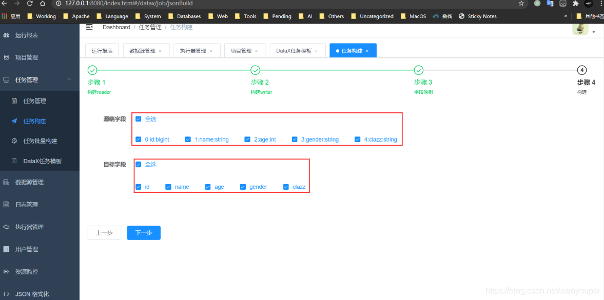Open the 应用 apps grid icon
Viewport: 604px width, 300px height.
pyautogui.click(x=4, y=16)
